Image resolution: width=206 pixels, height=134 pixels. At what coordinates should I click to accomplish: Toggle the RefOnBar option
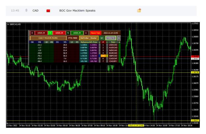click(x=84, y=38)
